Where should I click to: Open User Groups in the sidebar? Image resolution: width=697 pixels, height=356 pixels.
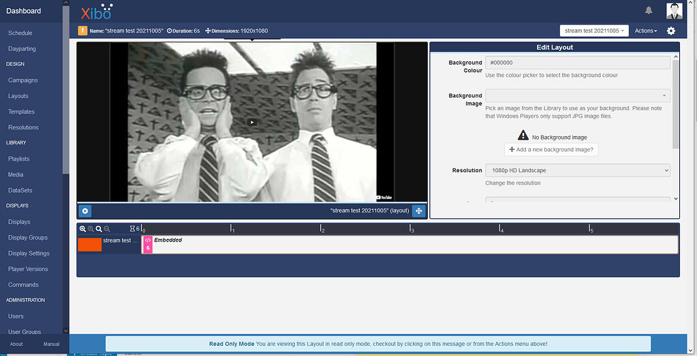click(25, 331)
